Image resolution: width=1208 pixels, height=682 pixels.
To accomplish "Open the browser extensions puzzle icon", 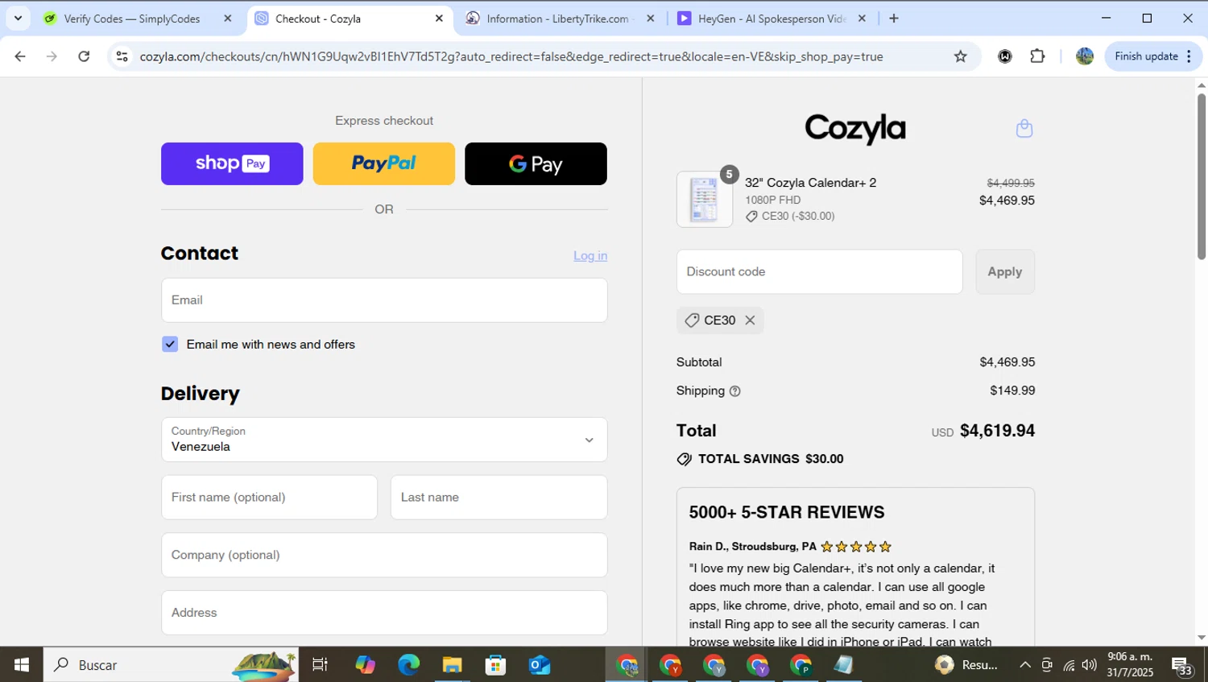I will point(1037,56).
